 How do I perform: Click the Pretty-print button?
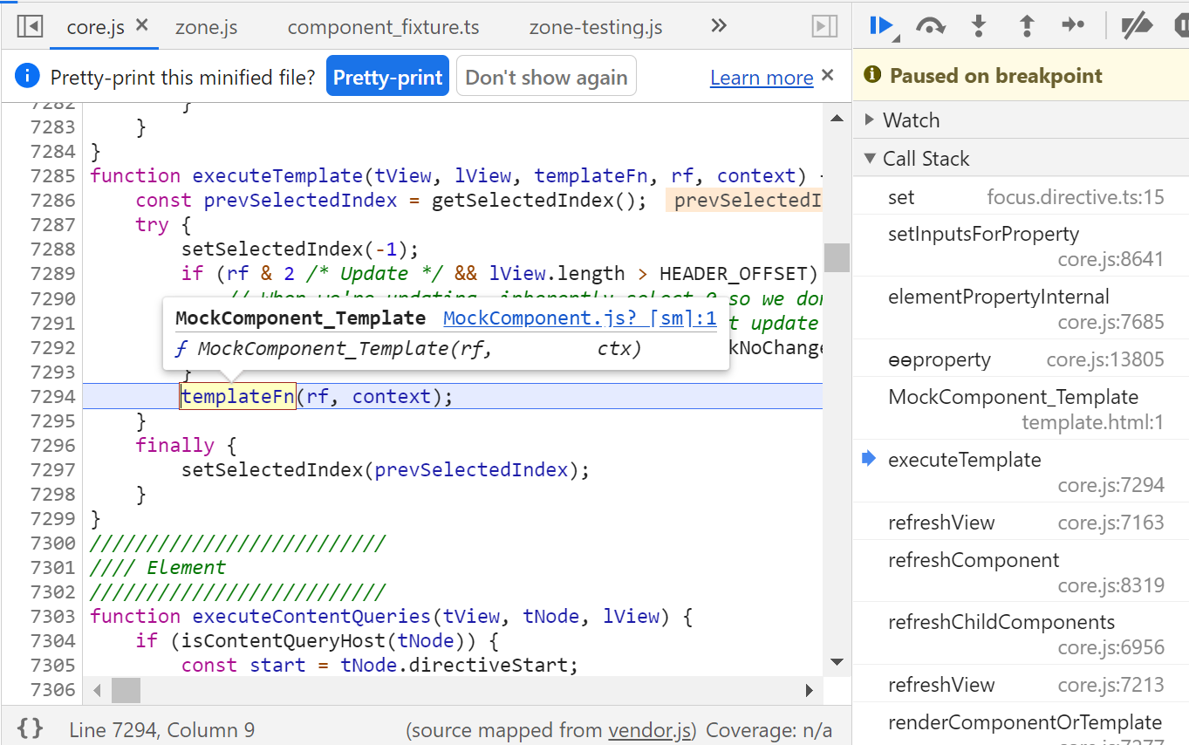coord(388,77)
